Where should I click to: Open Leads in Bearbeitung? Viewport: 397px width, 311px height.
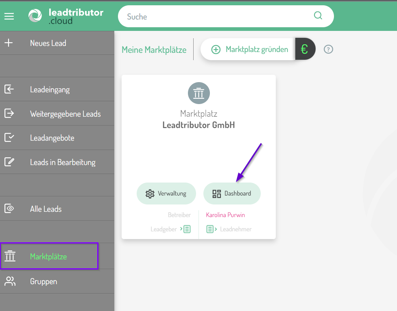tap(63, 162)
